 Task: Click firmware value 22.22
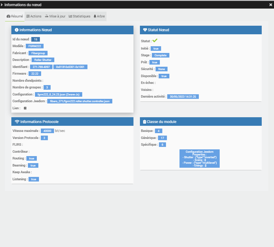(35, 74)
